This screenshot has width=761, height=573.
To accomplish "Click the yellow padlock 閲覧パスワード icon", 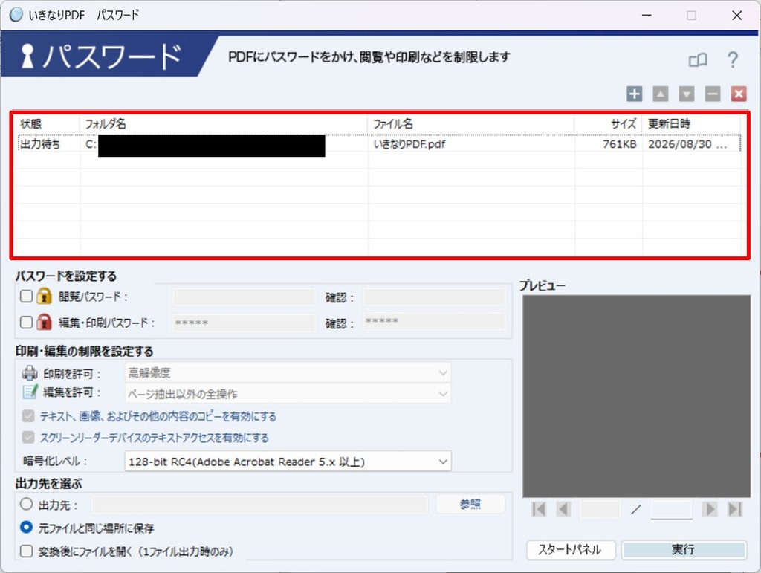I will [x=44, y=296].
